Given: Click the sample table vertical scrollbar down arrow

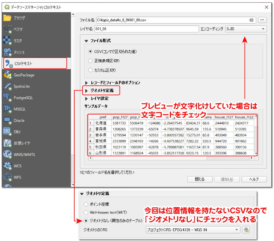Looking at the screenshot, I should [256, 153].
